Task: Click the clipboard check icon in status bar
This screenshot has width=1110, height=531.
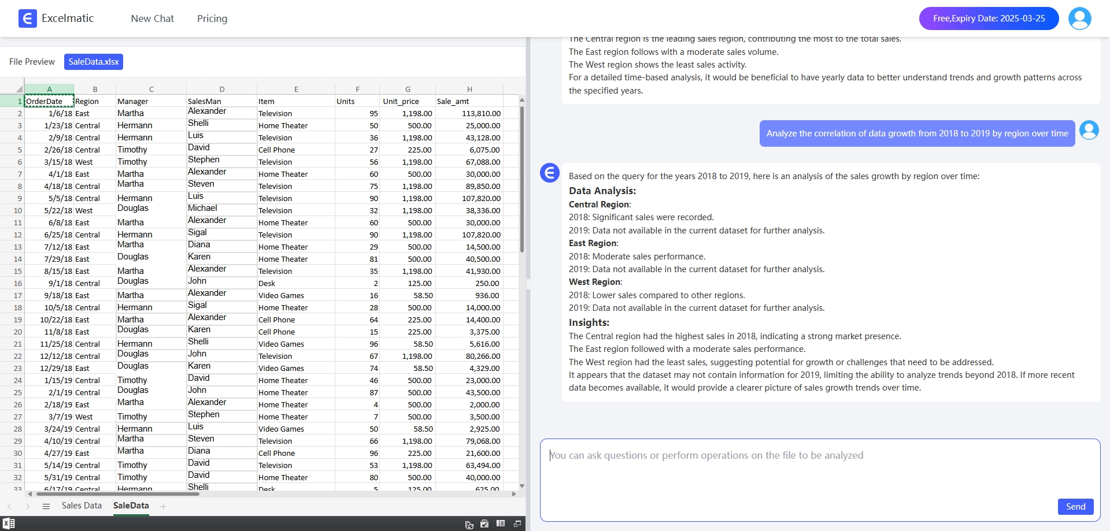Action: tap(484, 523)
